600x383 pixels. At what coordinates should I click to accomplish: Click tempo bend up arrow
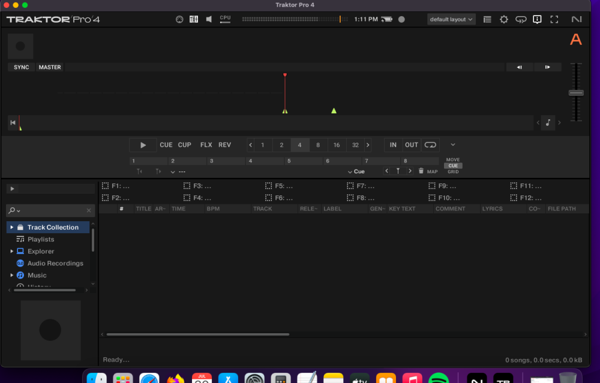coord(548,67)
